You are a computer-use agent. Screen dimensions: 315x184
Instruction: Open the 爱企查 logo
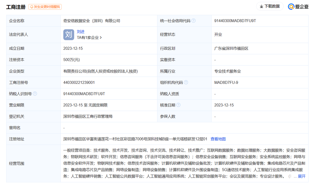click(298, 7)
